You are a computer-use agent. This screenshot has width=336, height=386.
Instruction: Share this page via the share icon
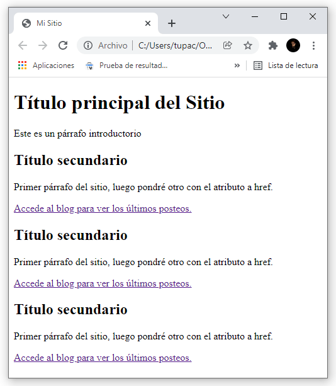tap(227, 45)
